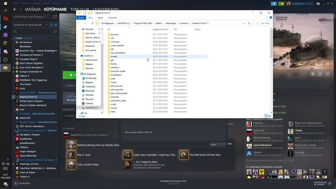Go back with Steam's back arrow
Viewport: 336px width, 189px height.
pyautogui.click(x=15, y=9)
